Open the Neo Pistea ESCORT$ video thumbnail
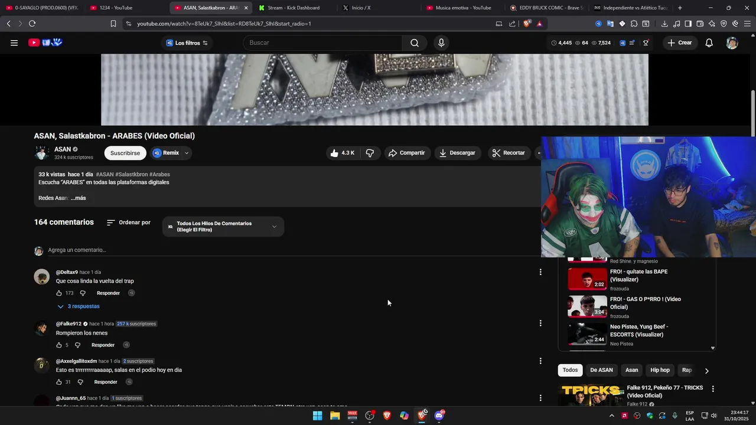Screen dimensions: 756x425 coord(587,334)
